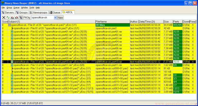Open the Group menu
The height and width of the screenshot is (106, 198).
9,8
